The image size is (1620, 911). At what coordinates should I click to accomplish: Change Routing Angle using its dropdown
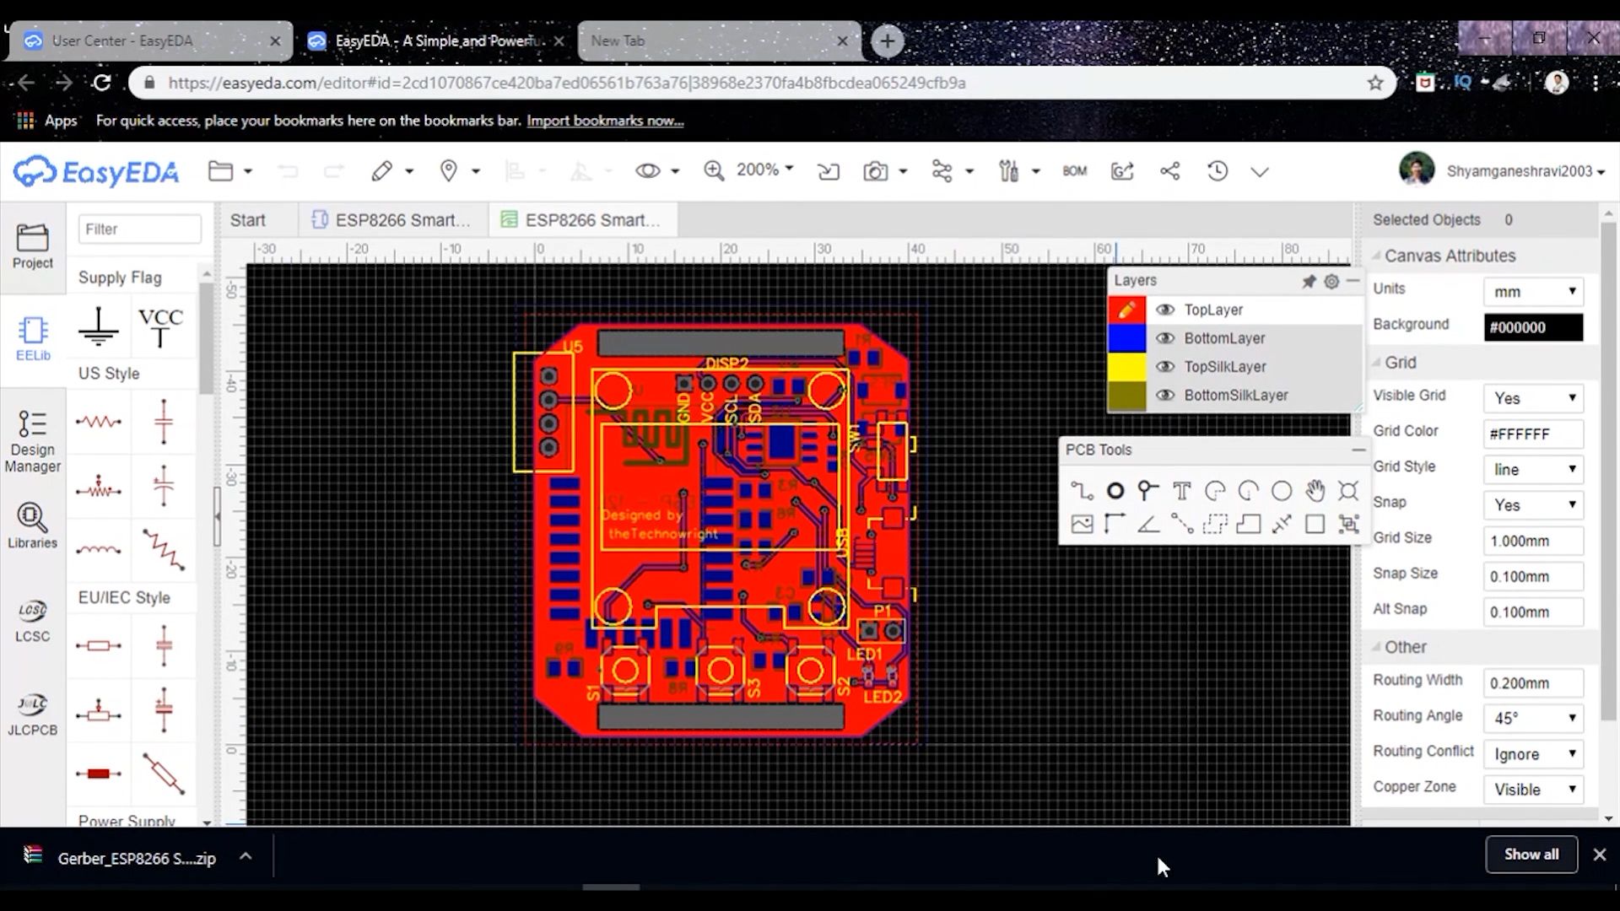pyautogui.click(x=1533, y=718)
